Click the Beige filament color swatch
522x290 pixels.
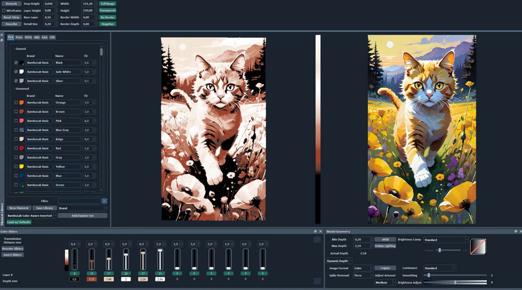click(22, 139)
